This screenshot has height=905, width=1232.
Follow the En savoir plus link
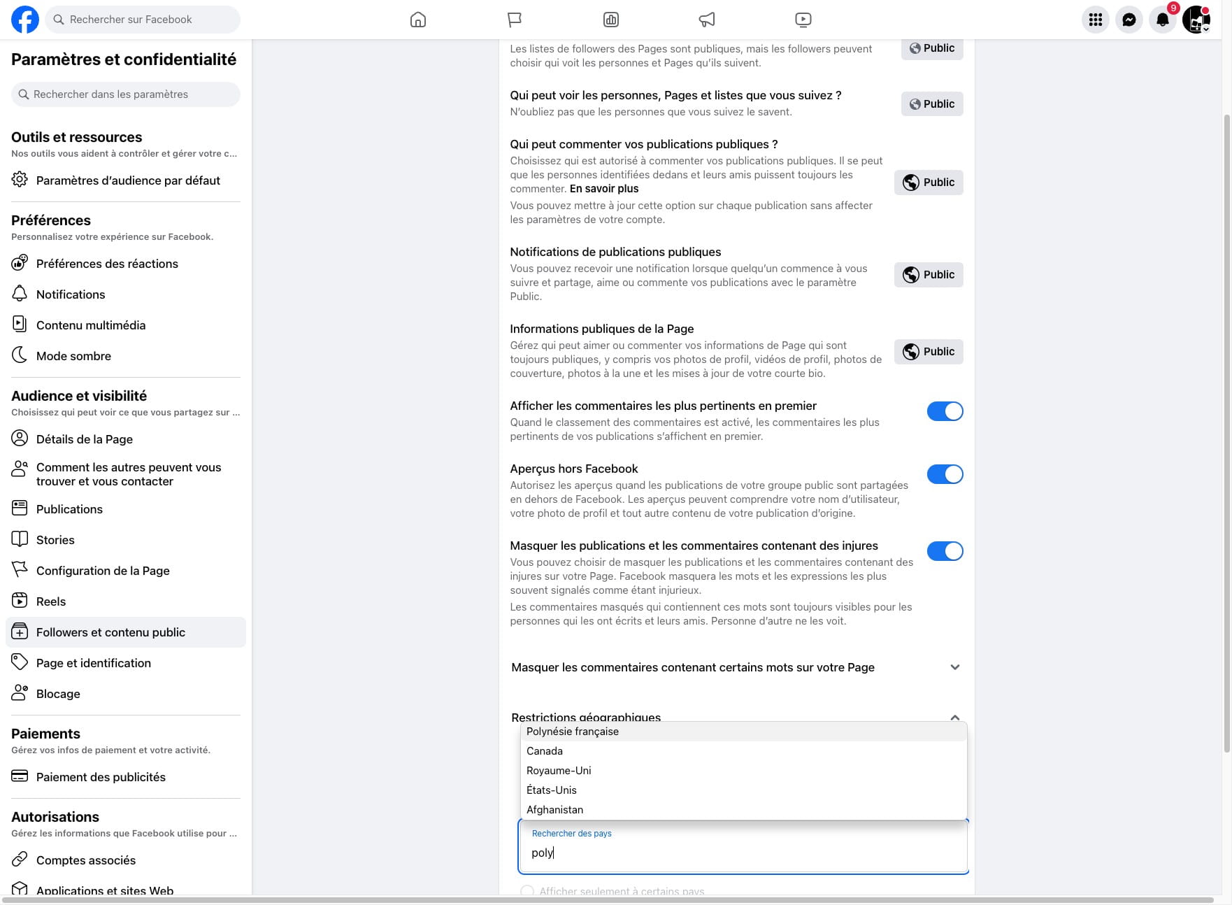pos(604,189)
